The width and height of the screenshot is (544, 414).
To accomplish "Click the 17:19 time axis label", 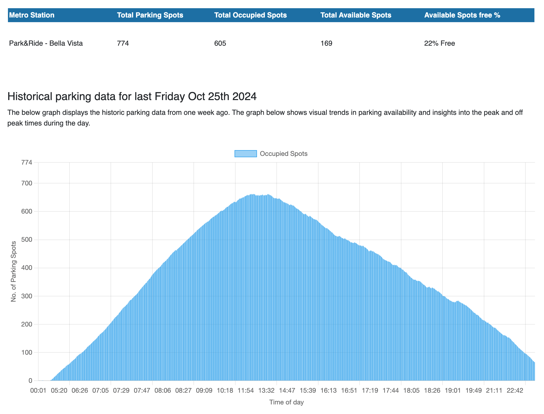I will (370, 390).
